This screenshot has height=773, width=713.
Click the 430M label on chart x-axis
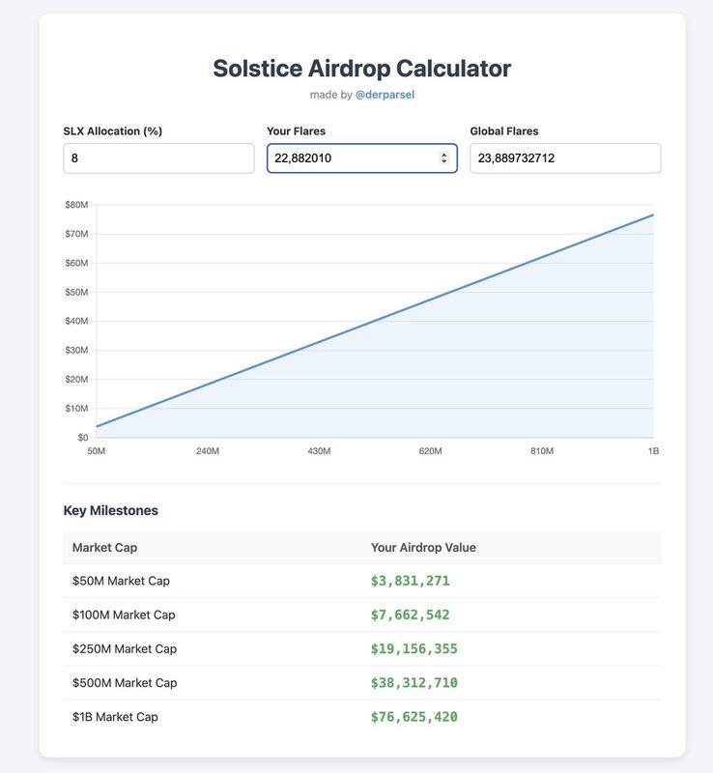click(319, 451)
